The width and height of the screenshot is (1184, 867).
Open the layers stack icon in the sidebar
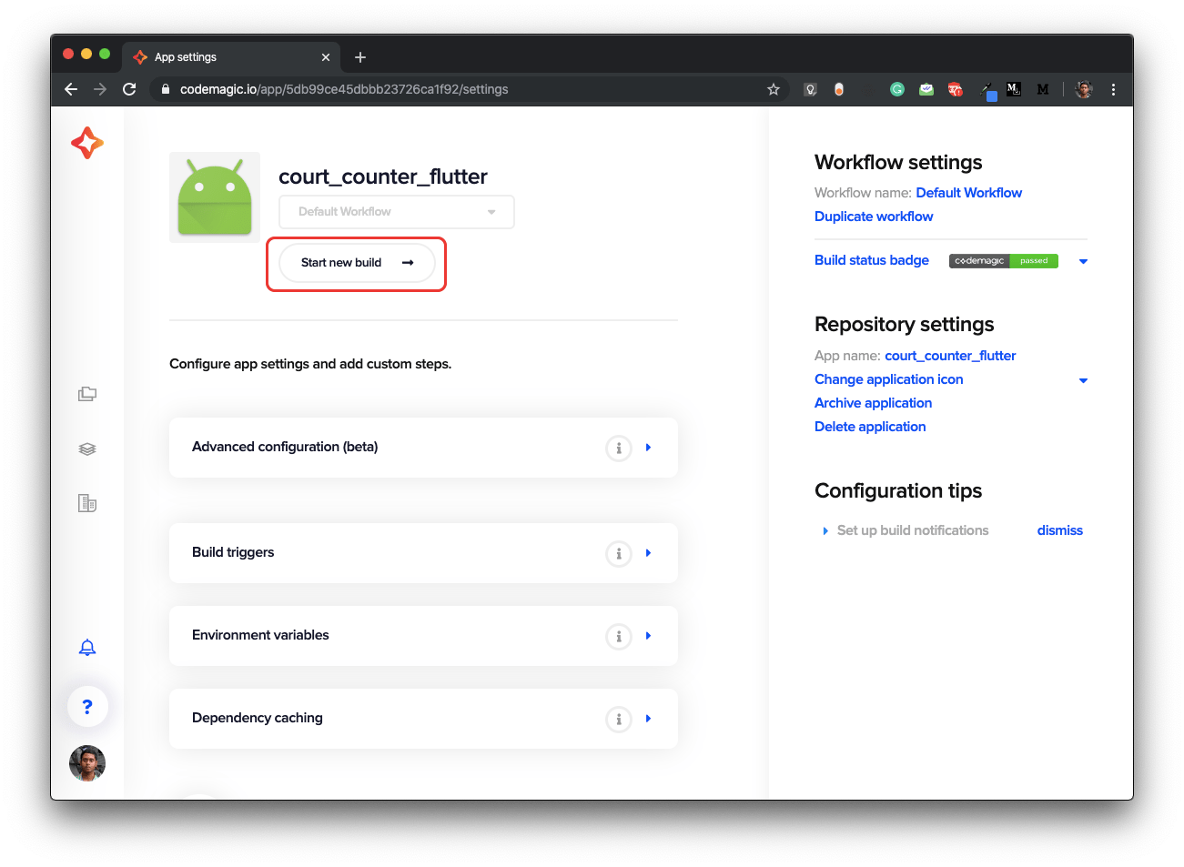coord(87,449)
